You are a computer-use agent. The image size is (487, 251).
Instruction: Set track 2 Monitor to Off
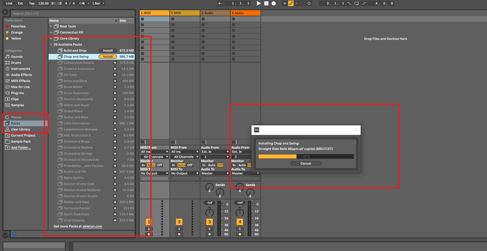[190, 165]
